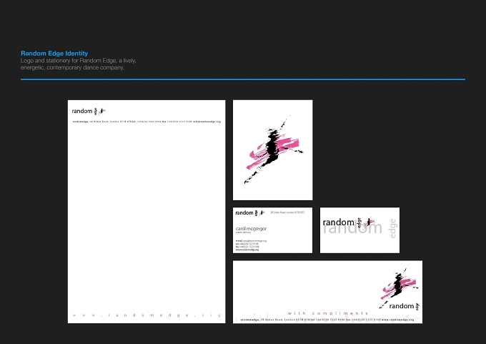This screenshot has height=344, width=486.
Task: Click the small dancer logo on letterhead
Action: 102,111
